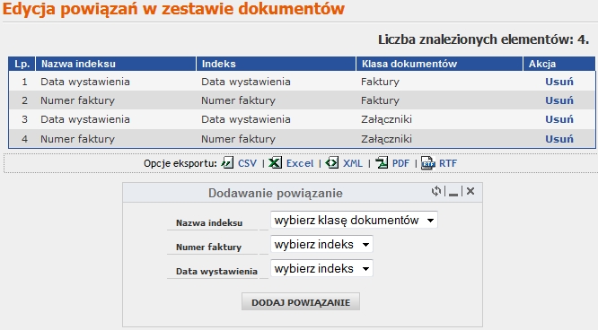Click the RTF export icon
This screenshot has height=330, width=598.
[x=428, y=162]
